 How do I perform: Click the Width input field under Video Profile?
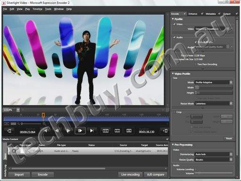click(214, 88)
